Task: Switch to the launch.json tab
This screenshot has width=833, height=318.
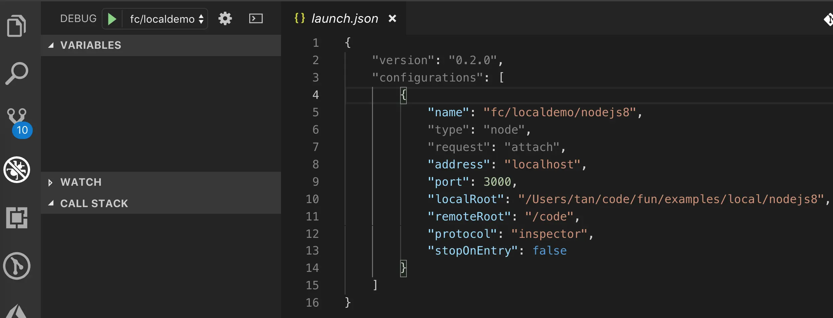Action: tap(345, 18)
